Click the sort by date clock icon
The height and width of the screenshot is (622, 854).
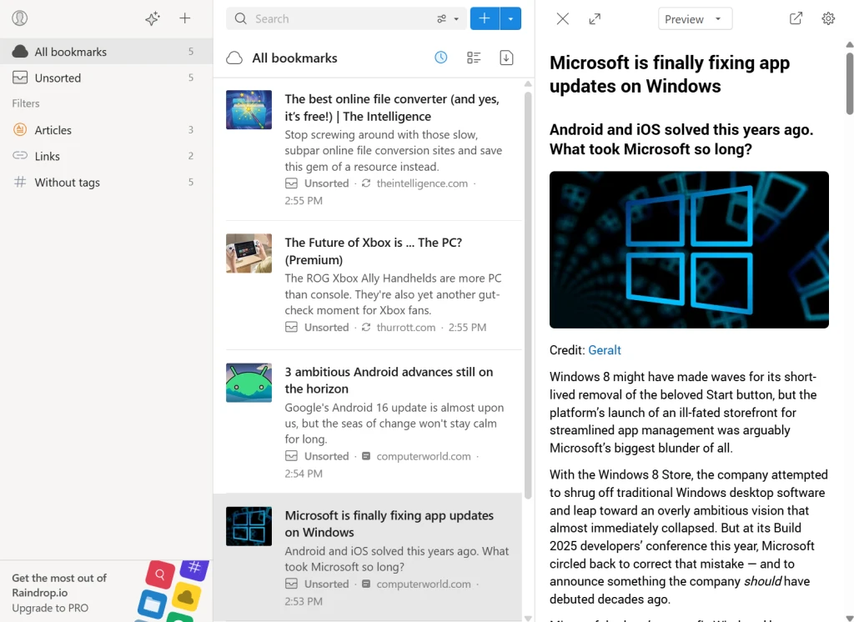440,58
